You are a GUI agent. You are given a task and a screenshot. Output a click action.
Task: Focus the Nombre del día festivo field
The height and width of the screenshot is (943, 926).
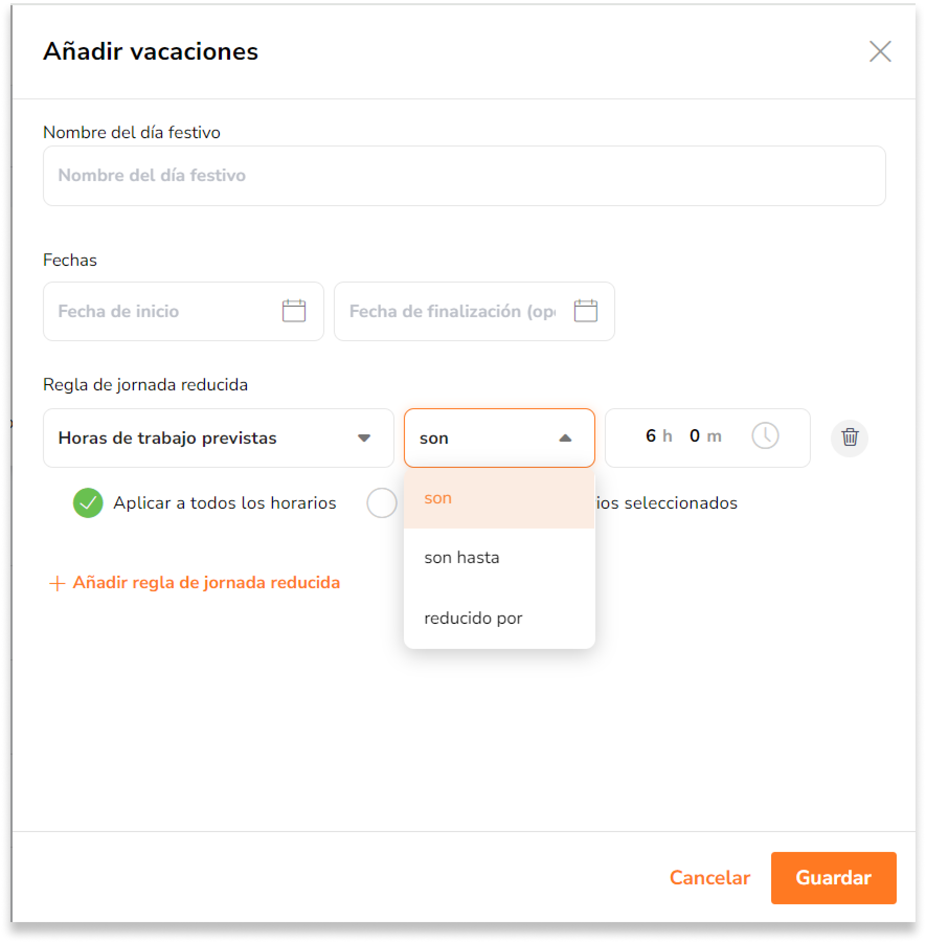coord(464,176)
